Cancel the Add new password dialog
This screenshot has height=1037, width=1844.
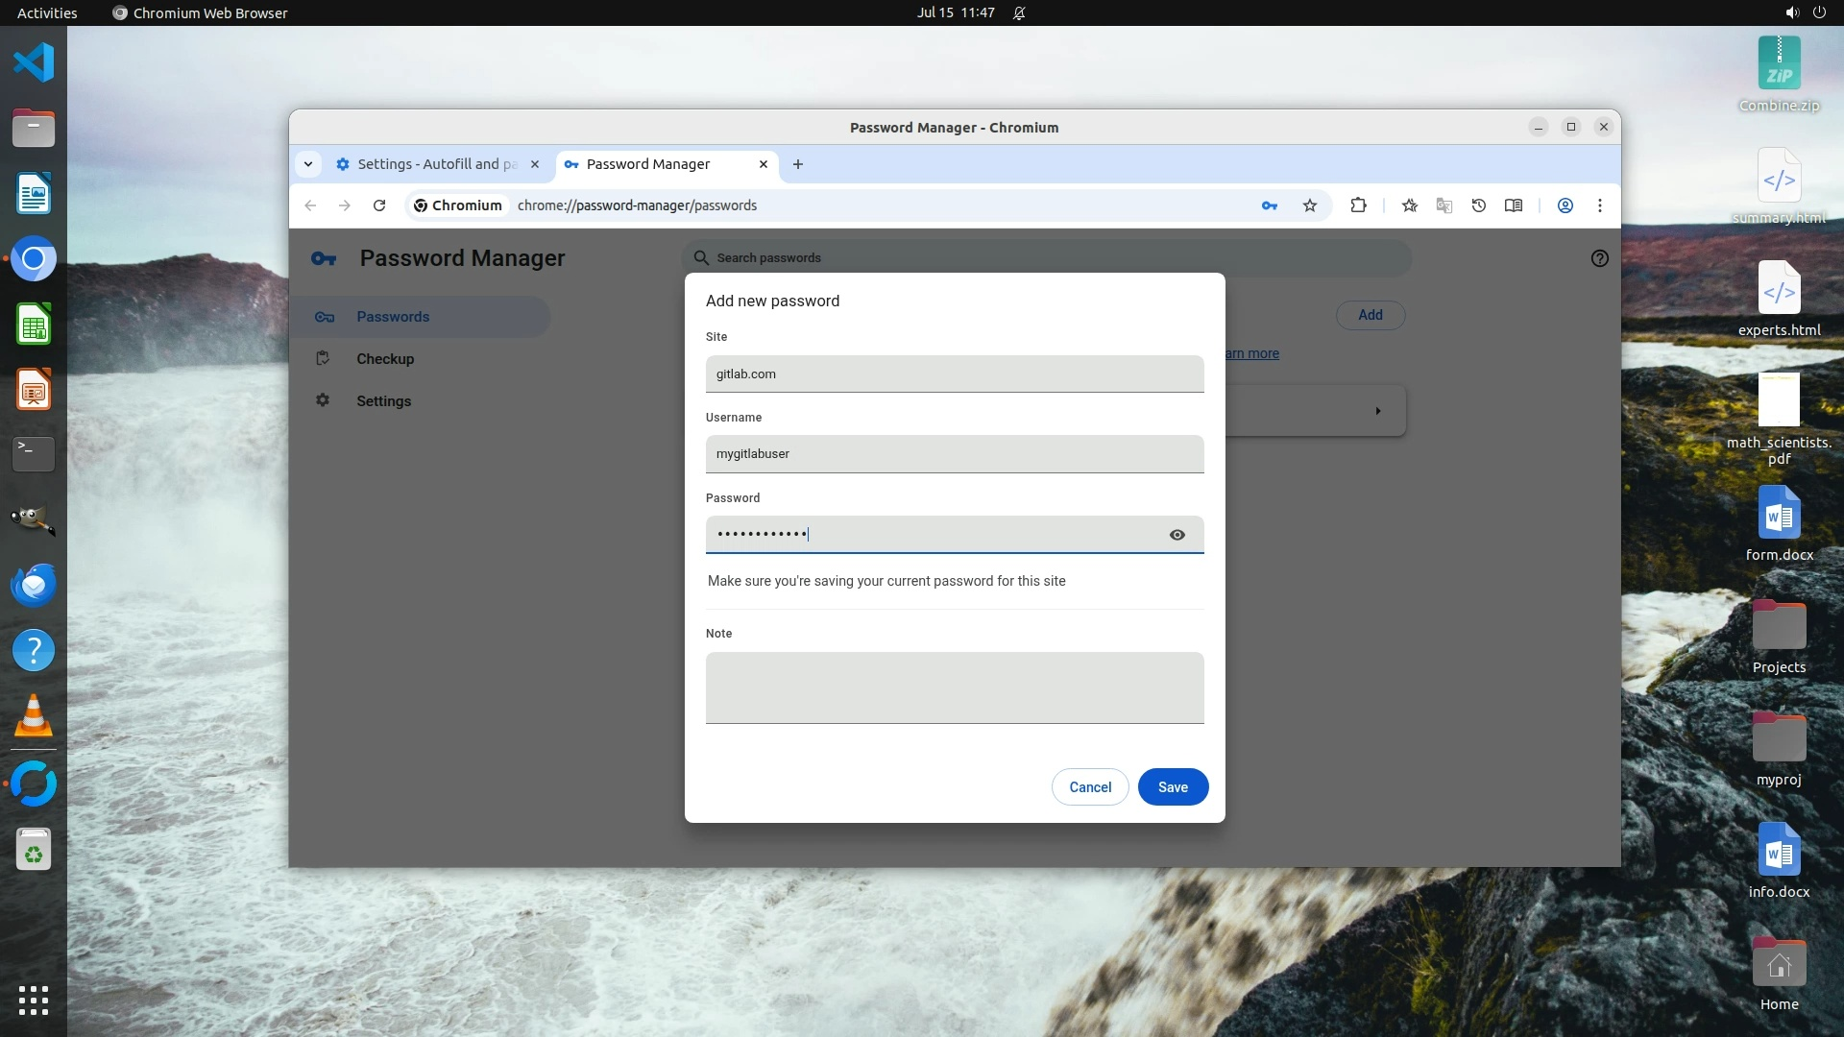1089,787
